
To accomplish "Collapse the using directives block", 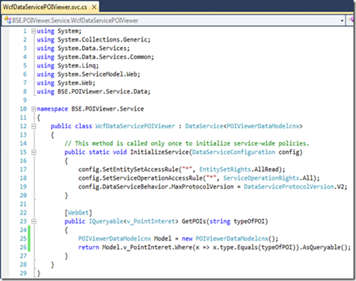I will point(34,31).
